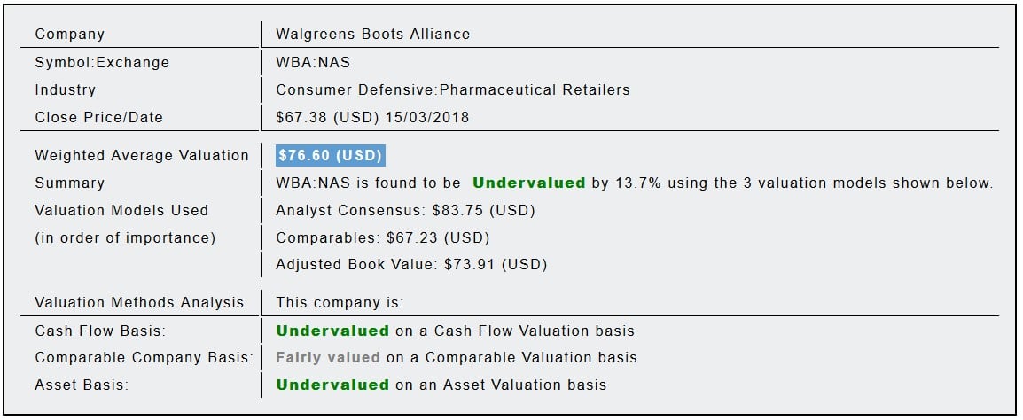This screenshot has height=420, width=1023.
Task: Select the Asset Basis row label
Action: (82, 385)
